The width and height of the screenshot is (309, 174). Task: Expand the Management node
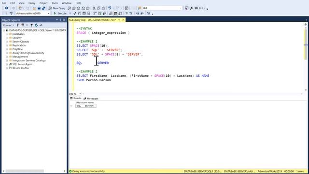[x=7, y=57]
